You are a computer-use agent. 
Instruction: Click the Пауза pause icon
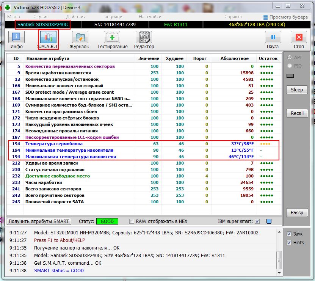click(x=273, y=37)
